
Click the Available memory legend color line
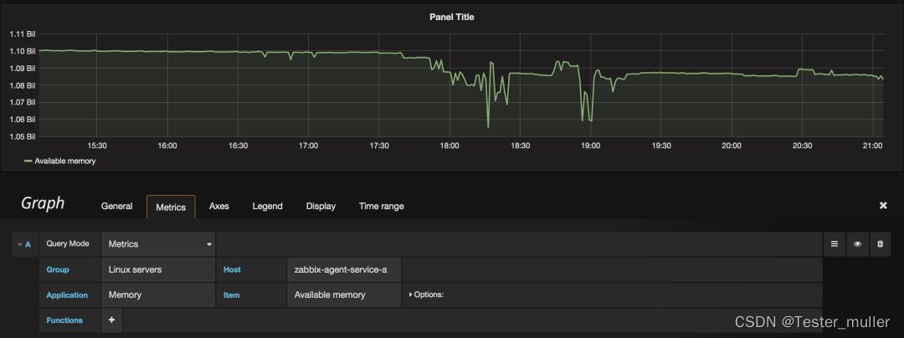[x=28, y=161]
